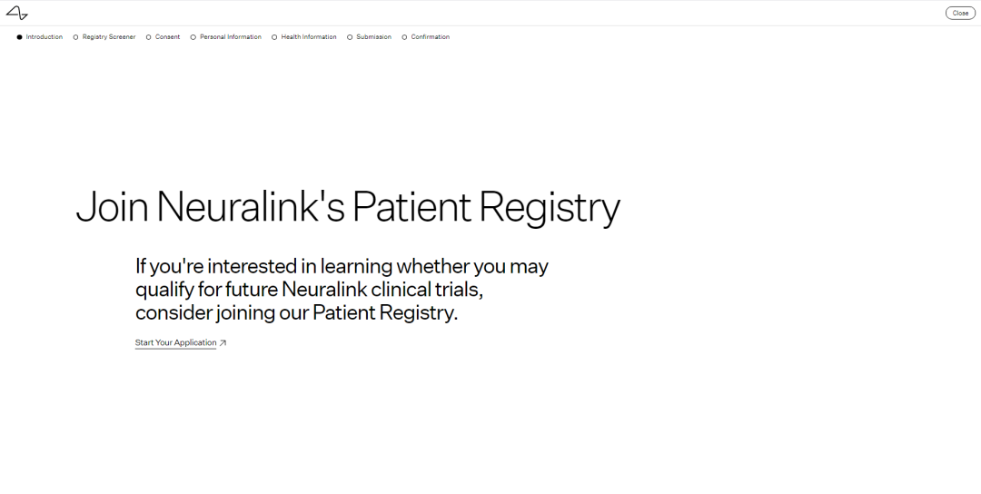The height and width of the screenshot is (494, 981).
Task: Switch to the Consent step label
Action: pyautogui.click(x=168, y=37)
